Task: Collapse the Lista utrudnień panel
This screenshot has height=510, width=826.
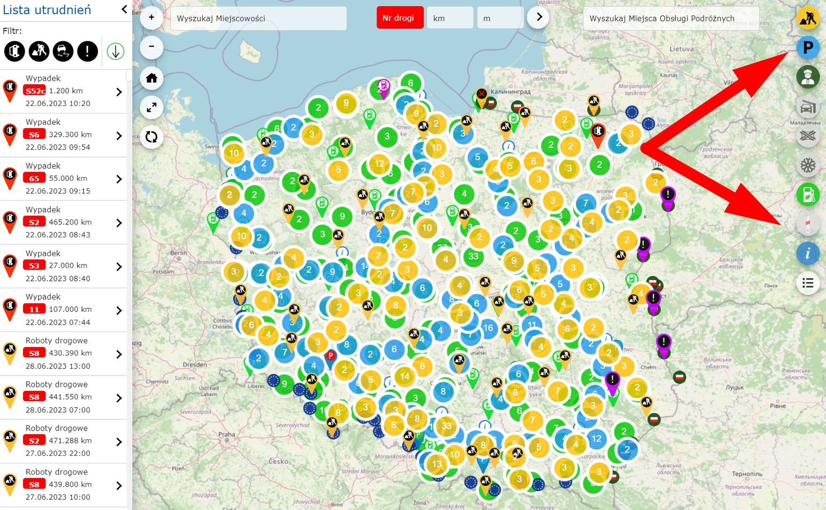Action: (123, 9)
